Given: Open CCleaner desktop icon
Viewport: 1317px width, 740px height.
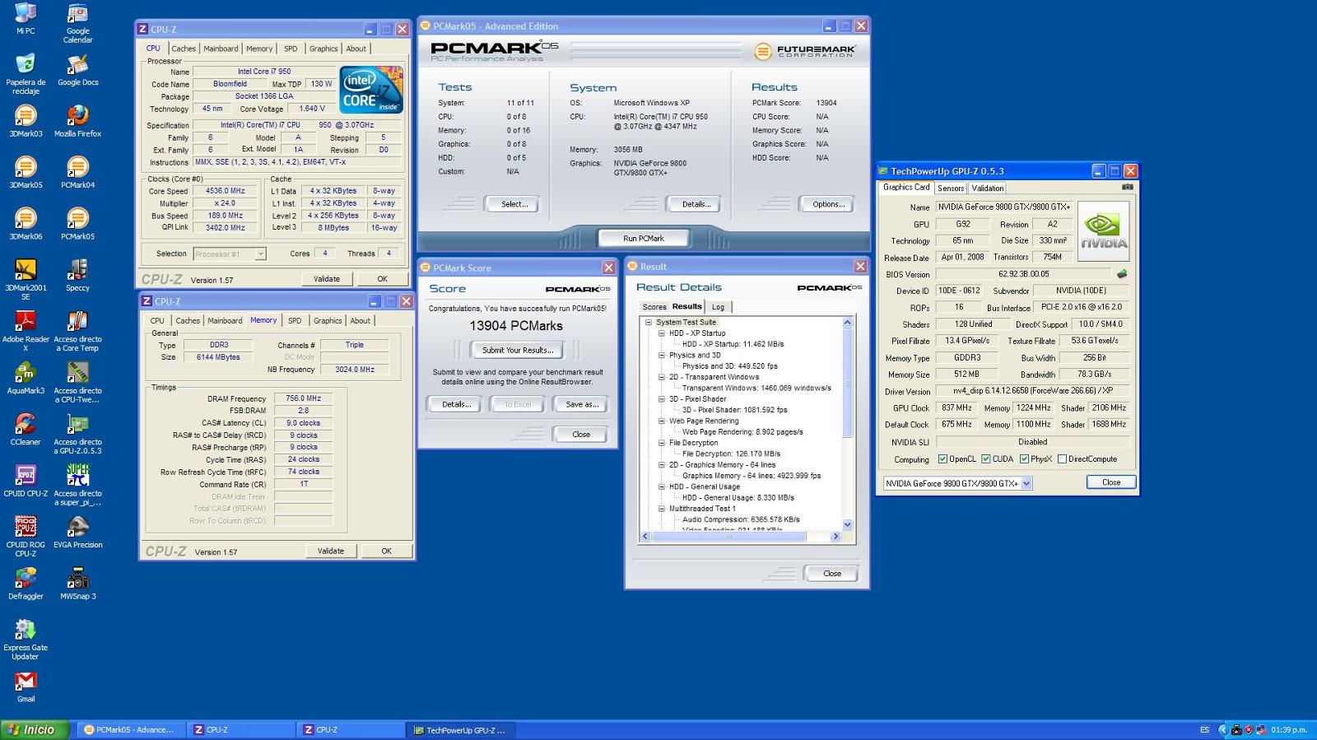Looking at the screenshot, I should pos(26,430).
